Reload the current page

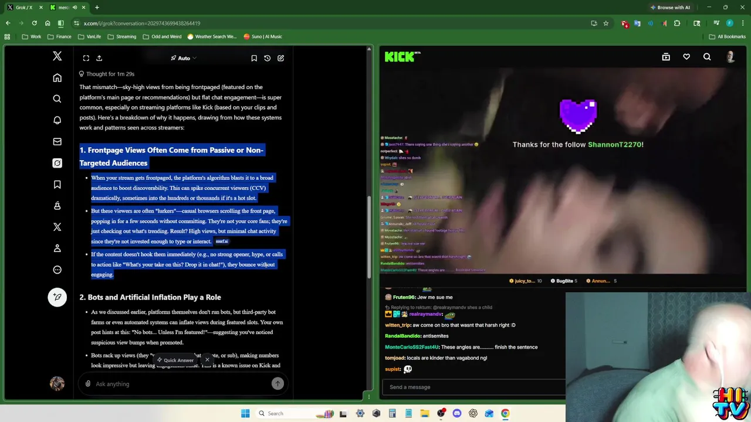34,23
